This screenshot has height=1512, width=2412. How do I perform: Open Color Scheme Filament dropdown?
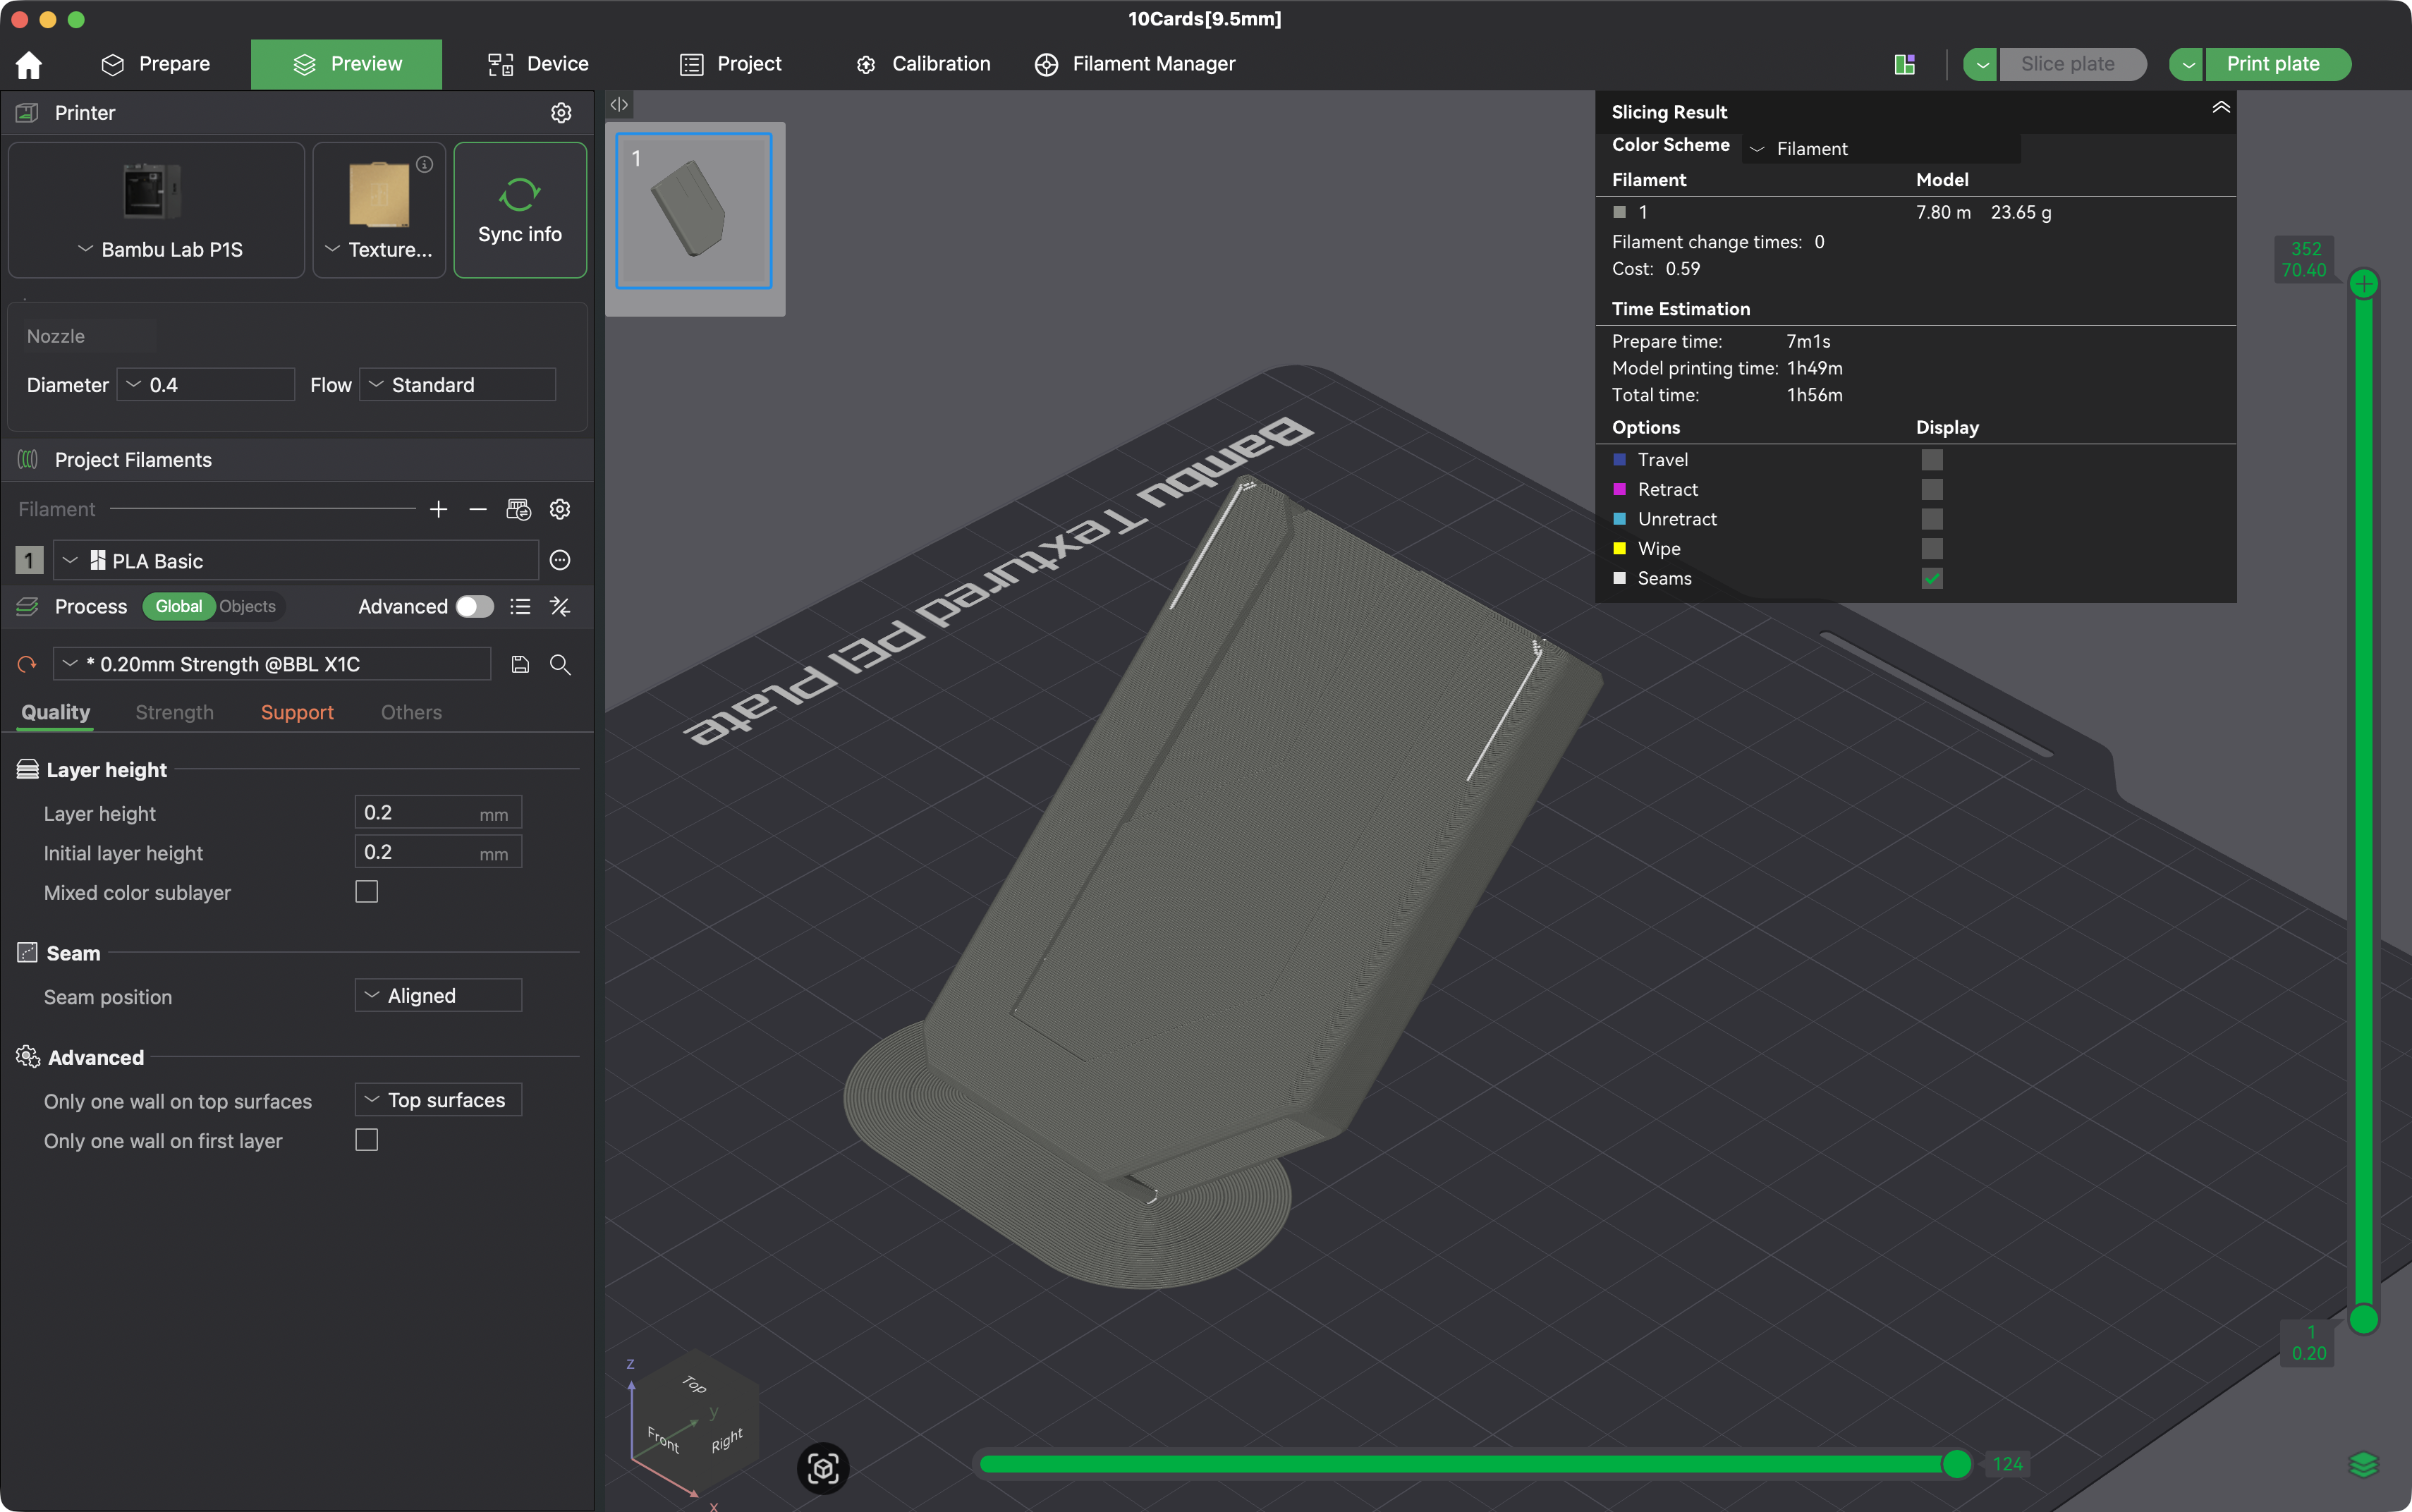(1882, 149)
